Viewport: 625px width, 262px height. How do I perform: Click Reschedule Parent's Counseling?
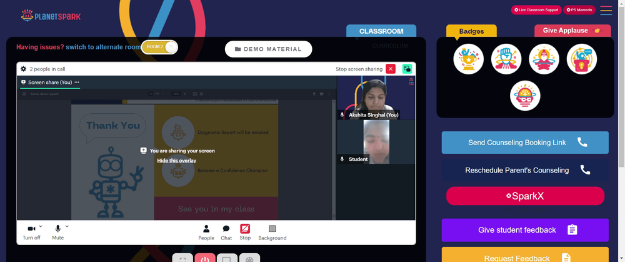coord(525,170)
